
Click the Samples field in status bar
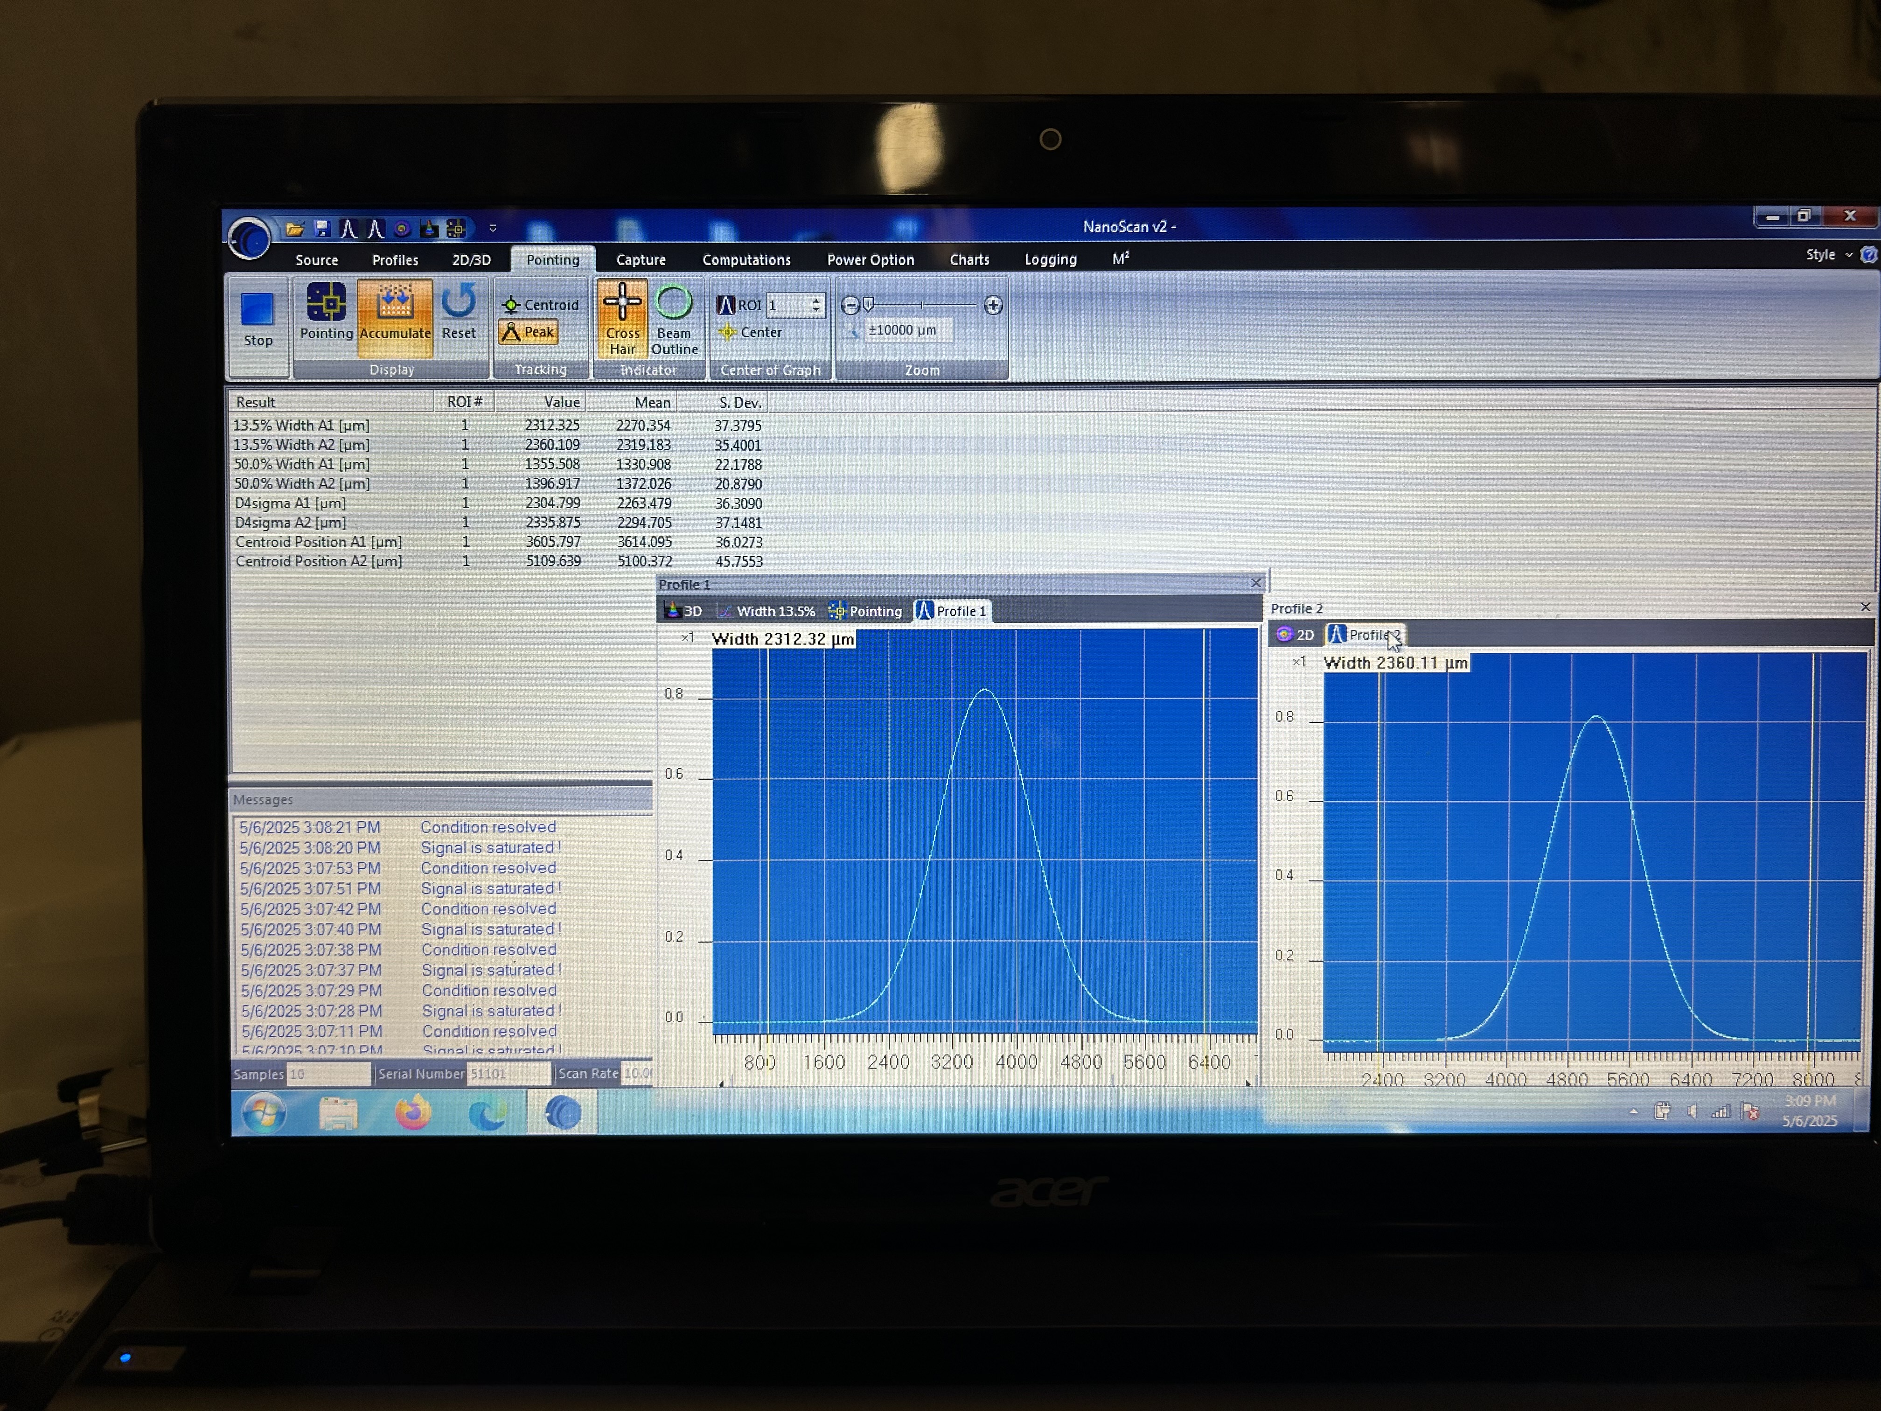328,1074
